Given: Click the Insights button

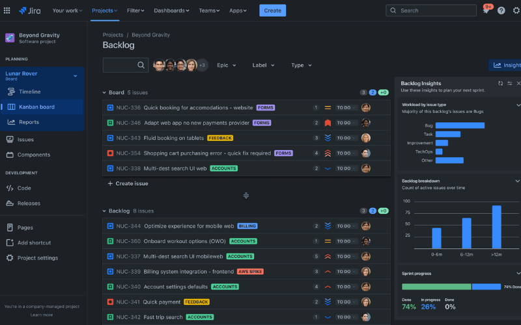Looking at the screenshot, I should pos(505,65).
